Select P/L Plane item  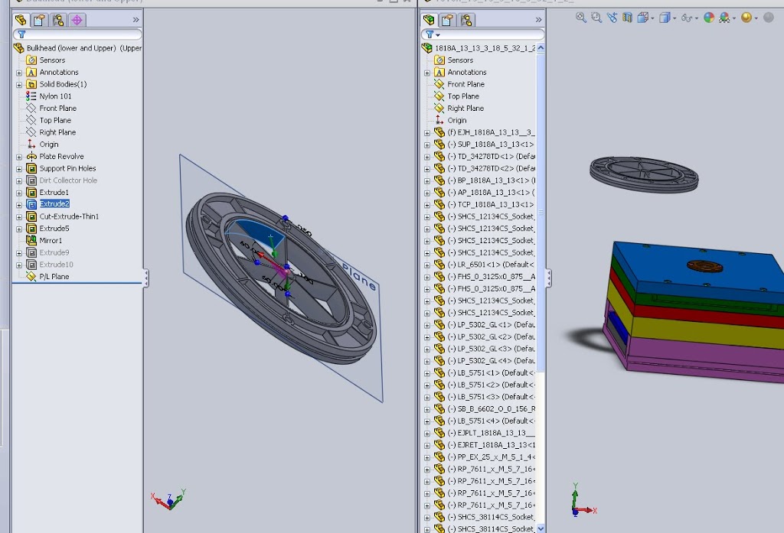click(x=54, y=276)
